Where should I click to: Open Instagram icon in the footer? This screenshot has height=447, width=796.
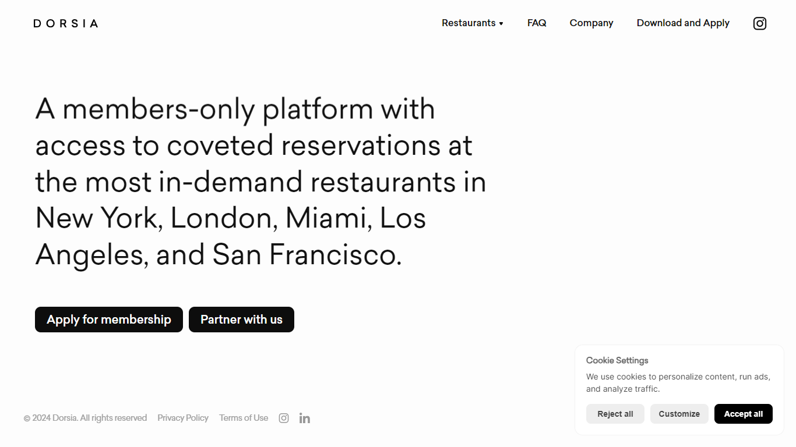pos(284,418)
